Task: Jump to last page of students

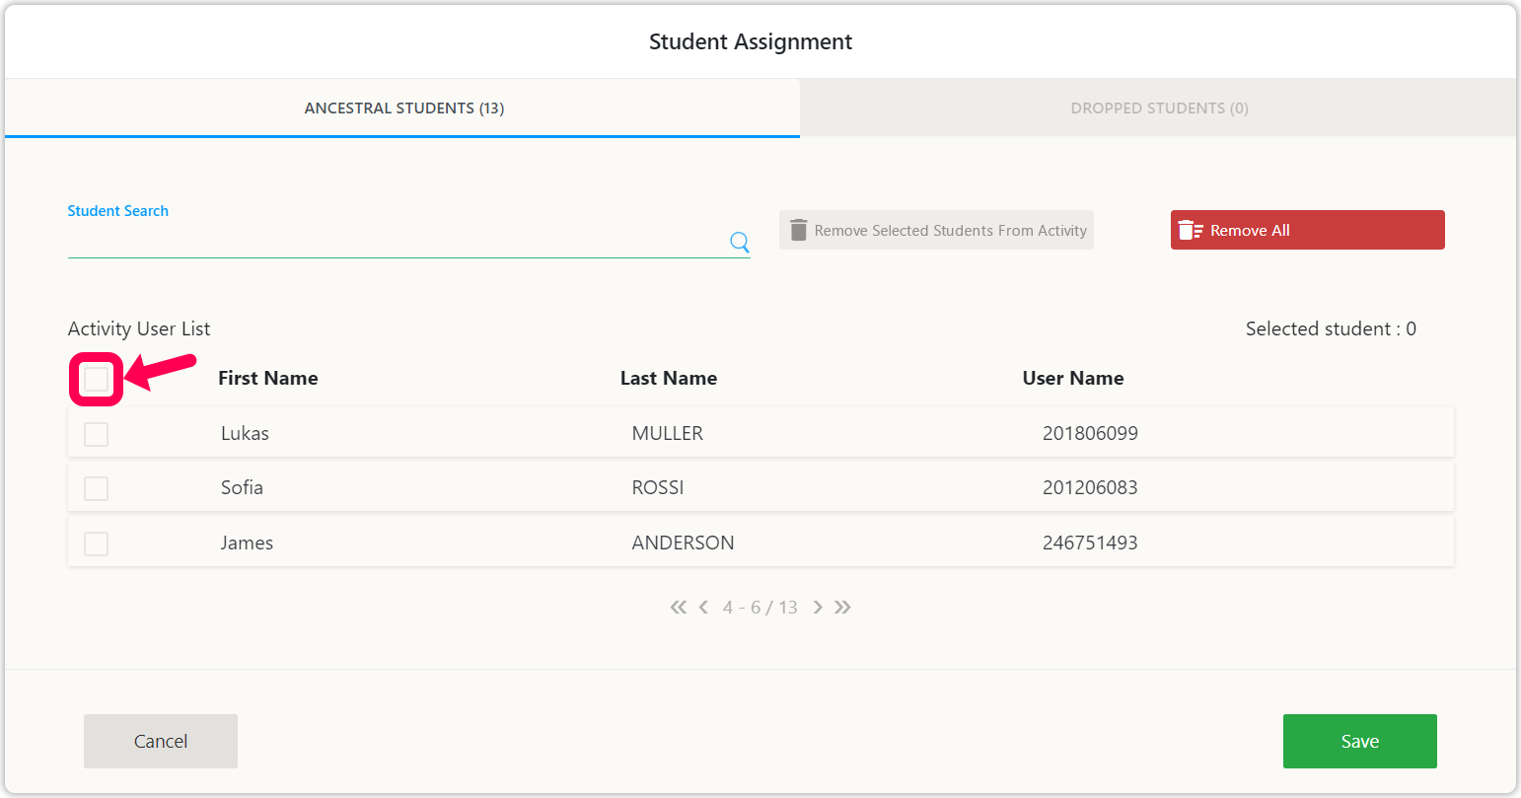Action: (842, 608)
